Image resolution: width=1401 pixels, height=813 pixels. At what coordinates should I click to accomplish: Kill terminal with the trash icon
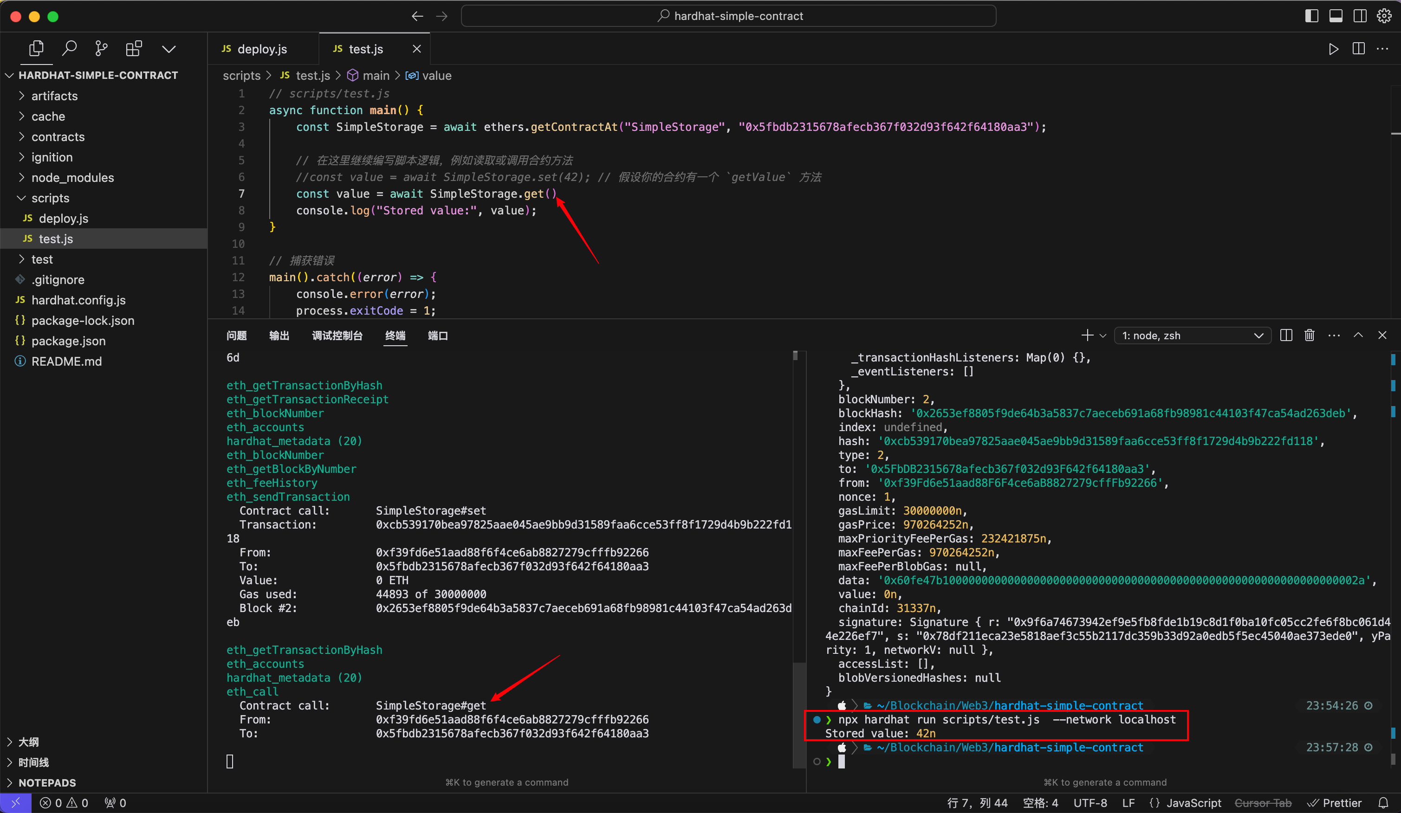click(1309, 336)
